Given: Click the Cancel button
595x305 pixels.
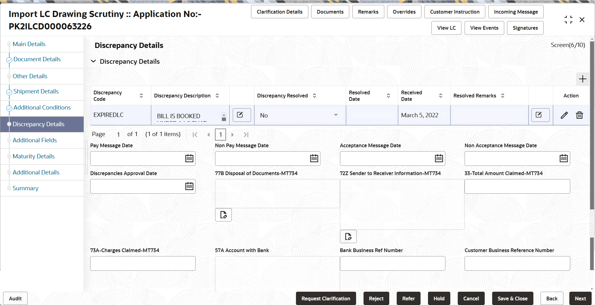Looking at the screenshot, I should [471, 299].
